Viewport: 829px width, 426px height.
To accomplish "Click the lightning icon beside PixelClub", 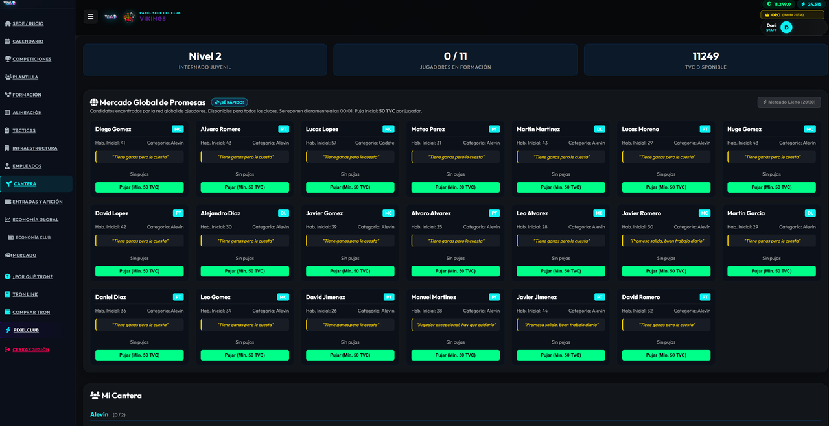I will 8,329.
